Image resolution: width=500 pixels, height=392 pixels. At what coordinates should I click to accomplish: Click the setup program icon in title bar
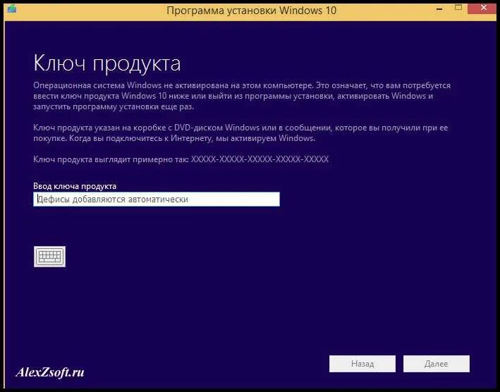(11, 9)
